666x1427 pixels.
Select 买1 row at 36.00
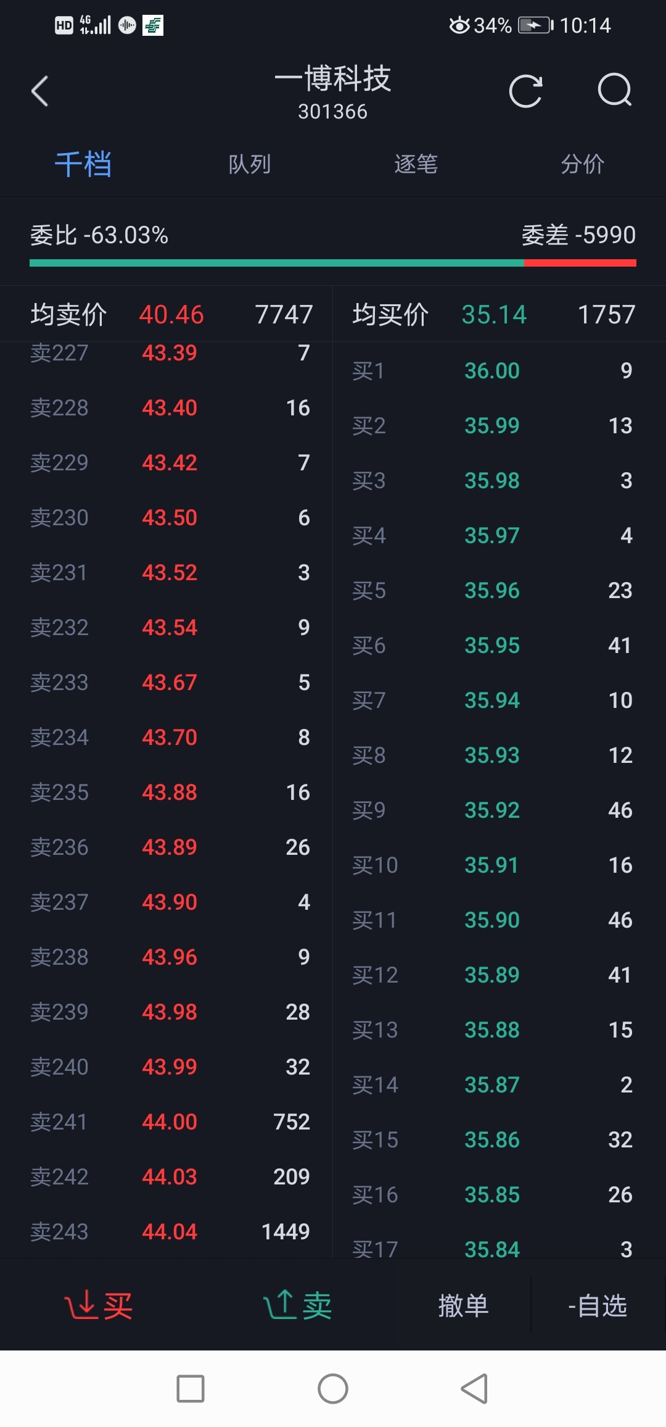pos(492,370)
